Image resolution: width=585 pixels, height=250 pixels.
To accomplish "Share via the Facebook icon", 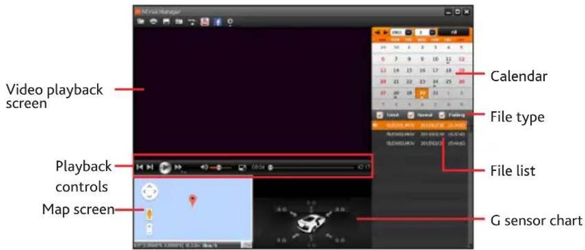I will [218, 22].
